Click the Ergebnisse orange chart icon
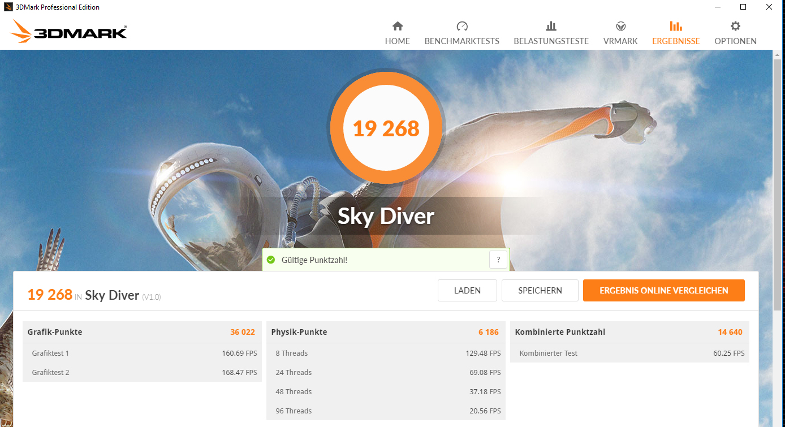 (676, 26)
